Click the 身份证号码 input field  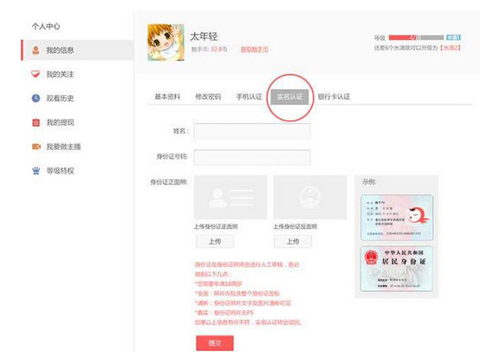pos(252,157)
